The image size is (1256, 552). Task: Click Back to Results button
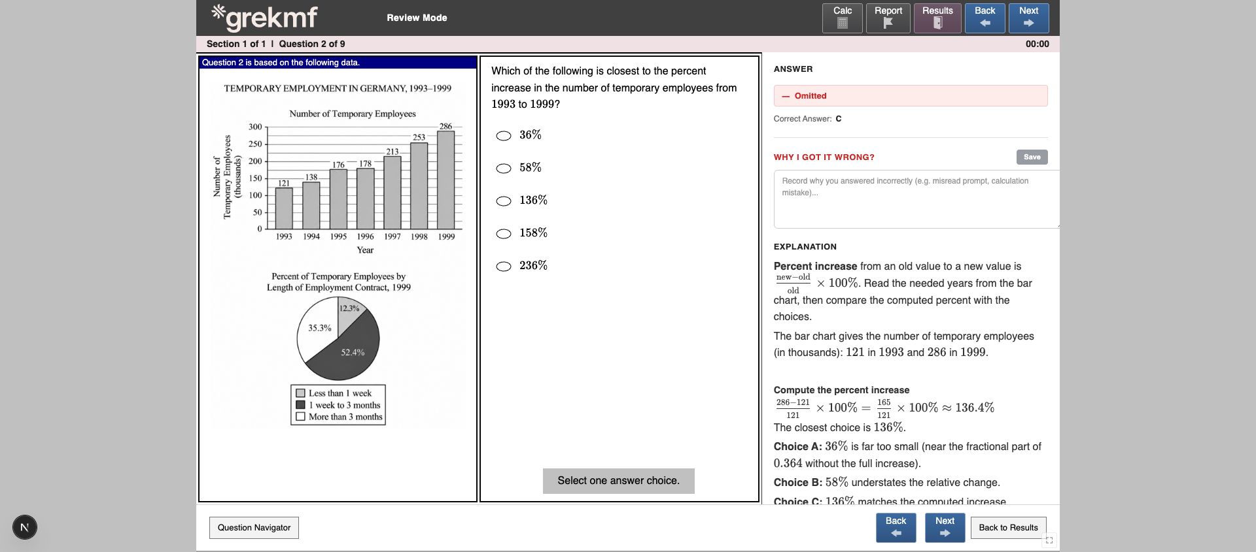pos(1008,528)
